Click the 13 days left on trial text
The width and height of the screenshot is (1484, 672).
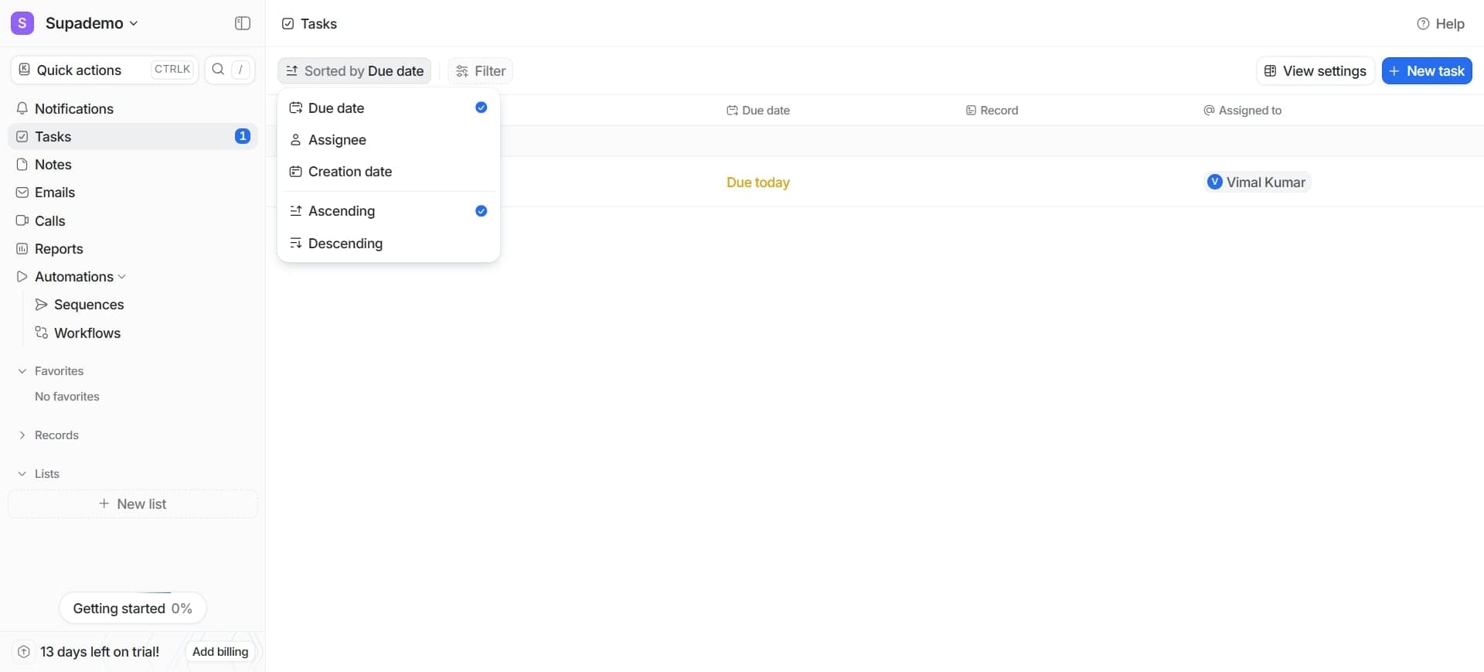[x=100, y=651]
